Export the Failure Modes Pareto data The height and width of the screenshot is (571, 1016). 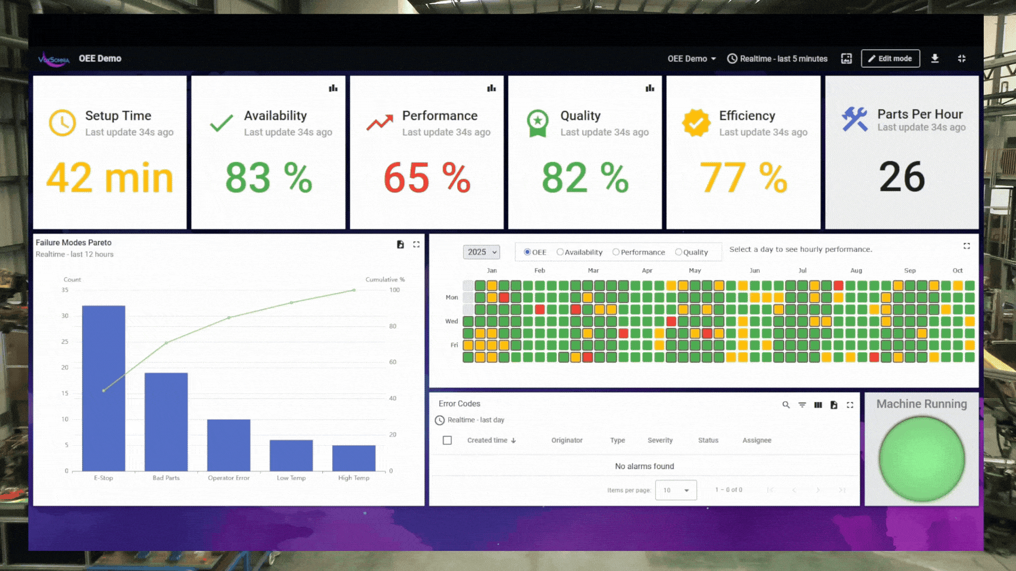[401, 244]
